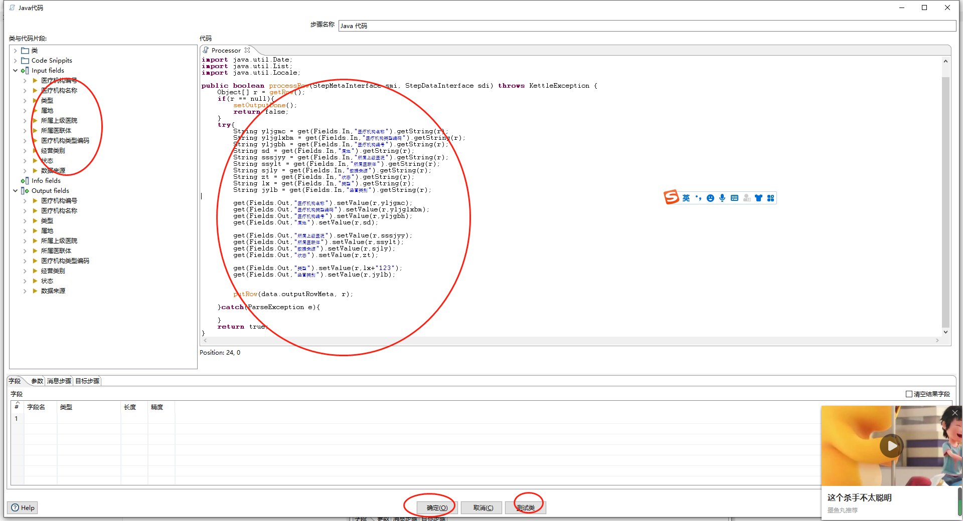Open the Sogou skin shirt icon

[x=758, y=198]
